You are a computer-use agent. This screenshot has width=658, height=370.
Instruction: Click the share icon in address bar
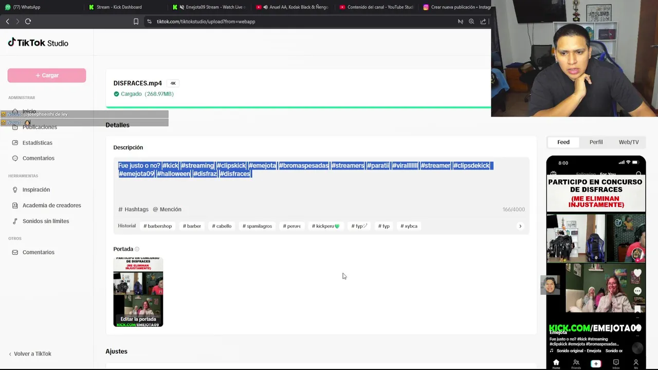coord(483,22)
